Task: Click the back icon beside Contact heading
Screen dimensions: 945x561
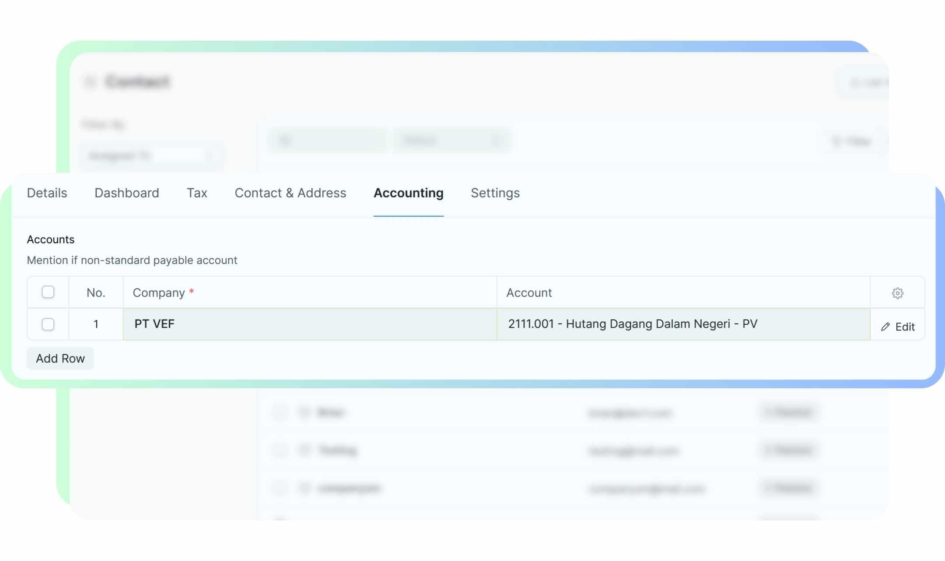Action: tap(90, 82)
